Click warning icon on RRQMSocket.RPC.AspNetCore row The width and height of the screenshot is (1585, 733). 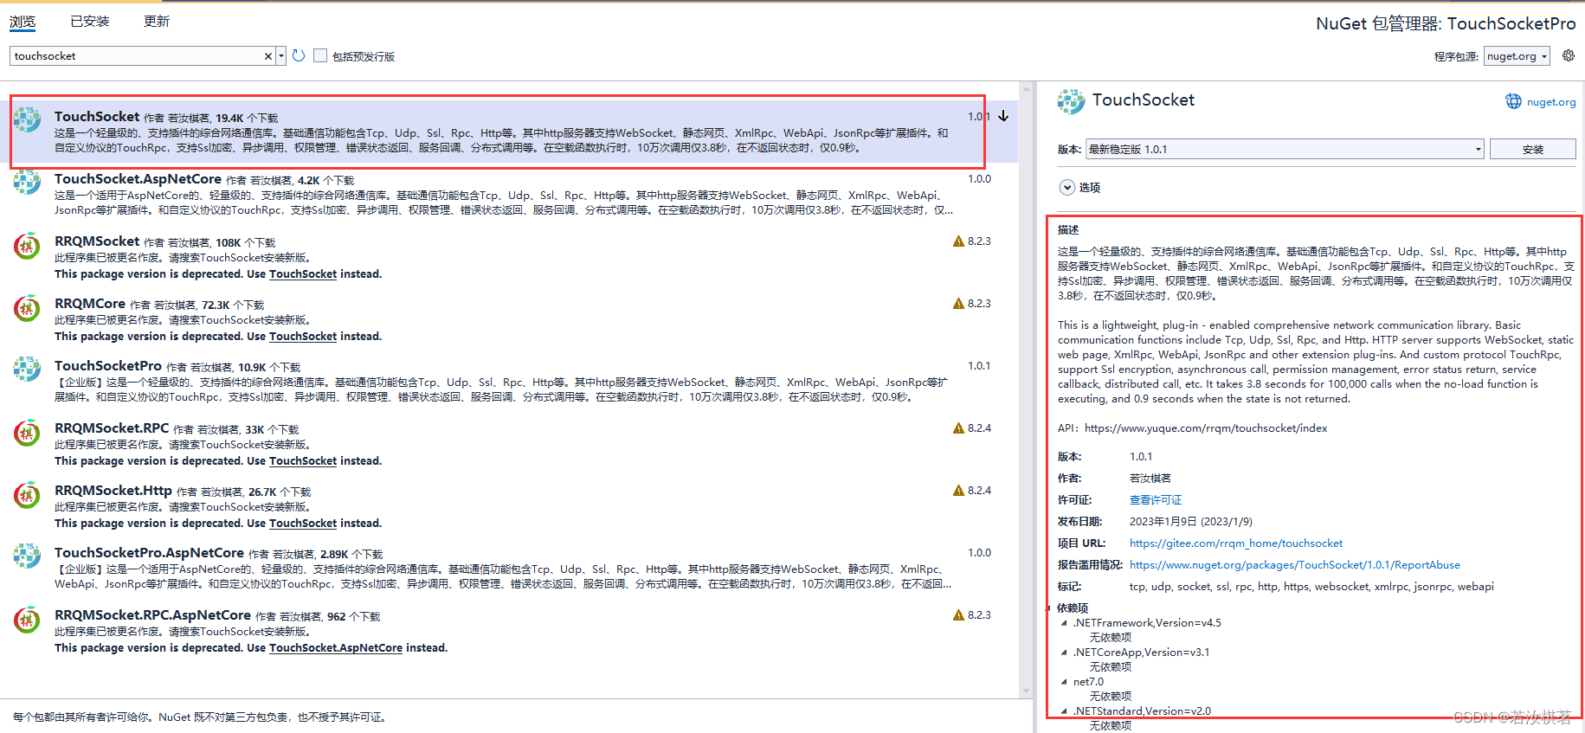(958, 615)
